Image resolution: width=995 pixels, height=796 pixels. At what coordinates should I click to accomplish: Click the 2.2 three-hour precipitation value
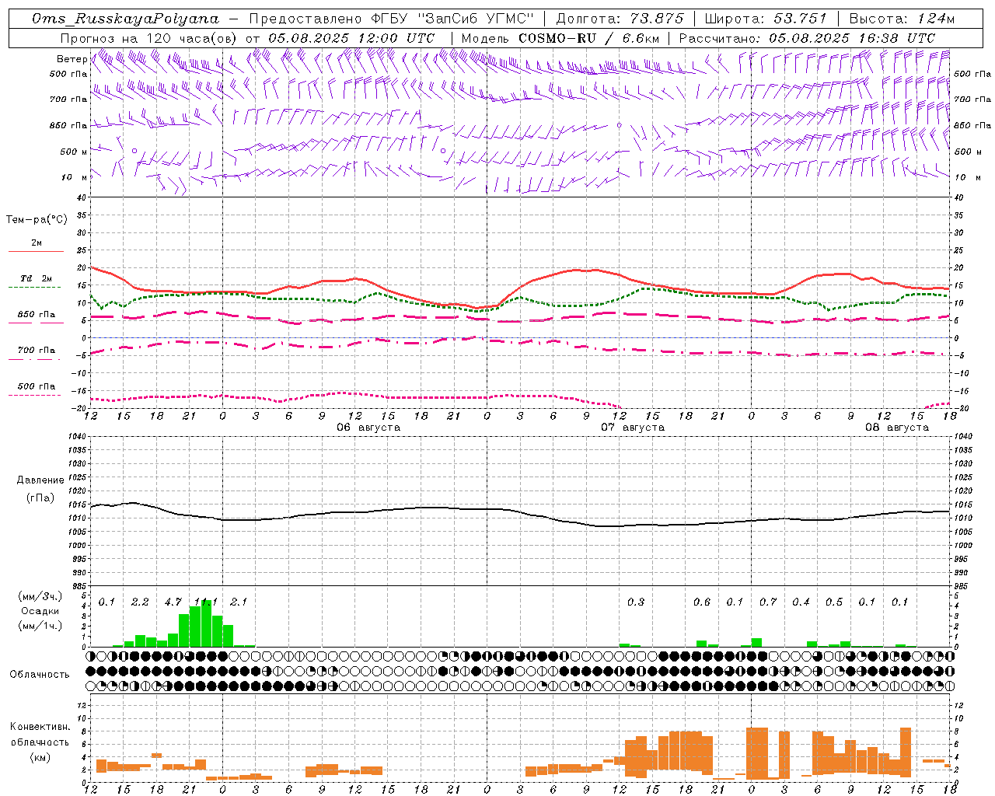(x=140, y=602)
